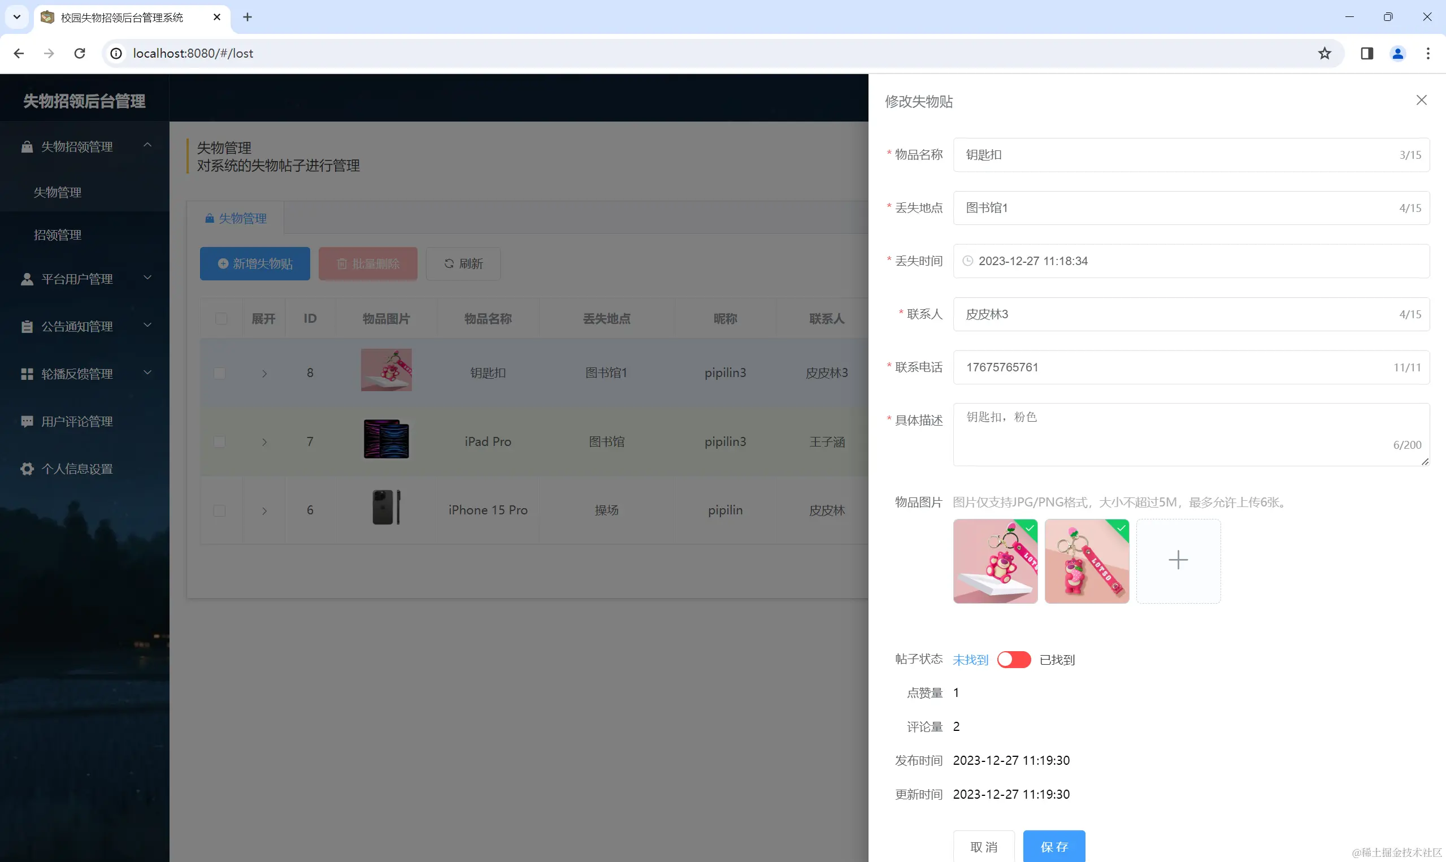Click the clock icon in 丢失时间 field
This screenshot has width=1446, height=862.
(968, 261)
